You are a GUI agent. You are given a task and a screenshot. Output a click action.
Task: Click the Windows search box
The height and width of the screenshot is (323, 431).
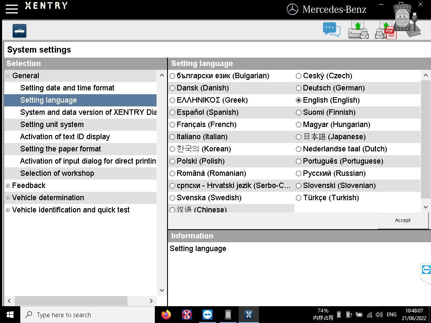(88, 315)
